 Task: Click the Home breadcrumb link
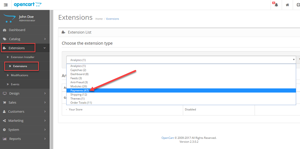coord(99,19)
